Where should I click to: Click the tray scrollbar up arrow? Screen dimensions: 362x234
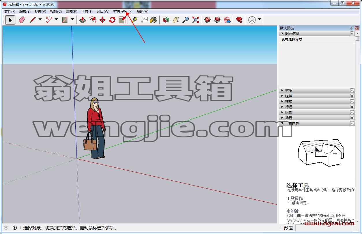click(x=357, y=33)
